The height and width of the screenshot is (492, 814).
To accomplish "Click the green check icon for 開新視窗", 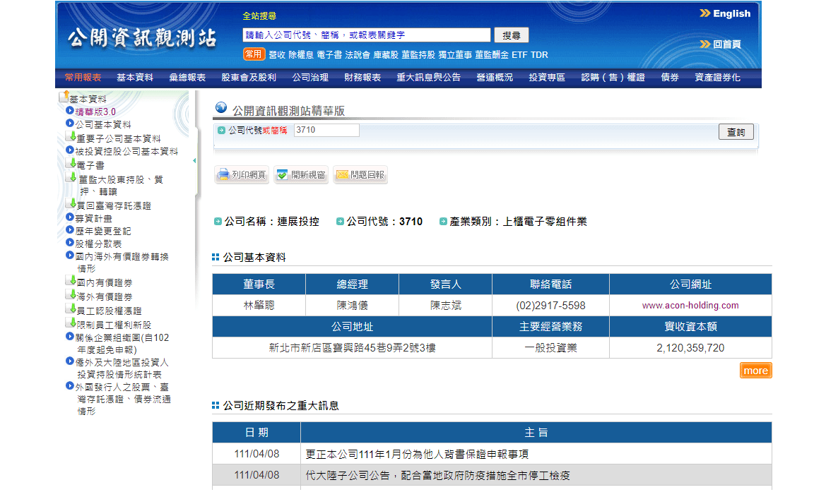I will click(x=282, y=175).
